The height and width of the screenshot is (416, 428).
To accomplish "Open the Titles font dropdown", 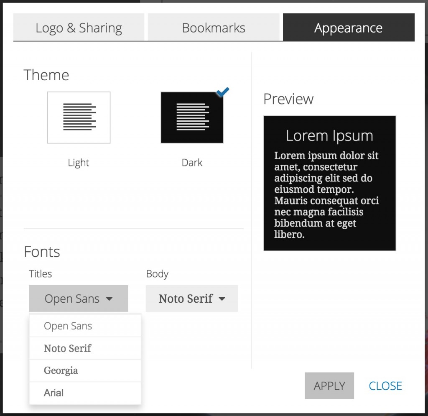I will (x=78, y=299).
